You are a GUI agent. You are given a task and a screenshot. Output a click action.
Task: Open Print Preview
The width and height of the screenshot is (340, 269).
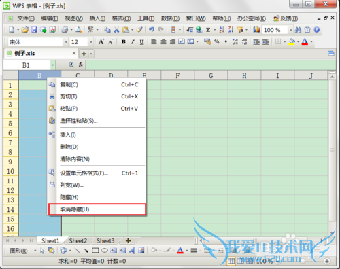(78, 30)
